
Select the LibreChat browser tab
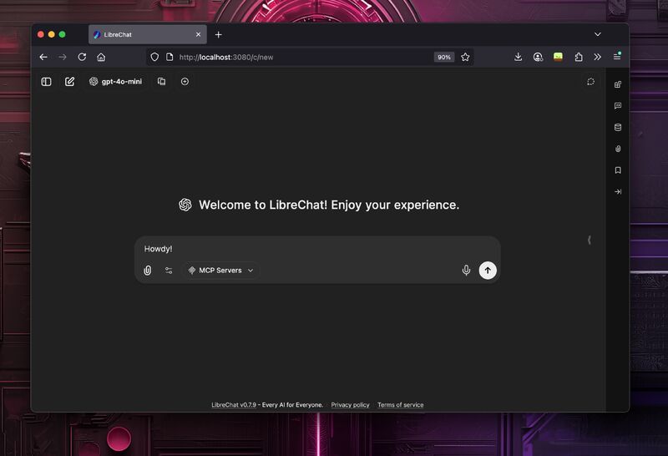(x=148, y=34)
